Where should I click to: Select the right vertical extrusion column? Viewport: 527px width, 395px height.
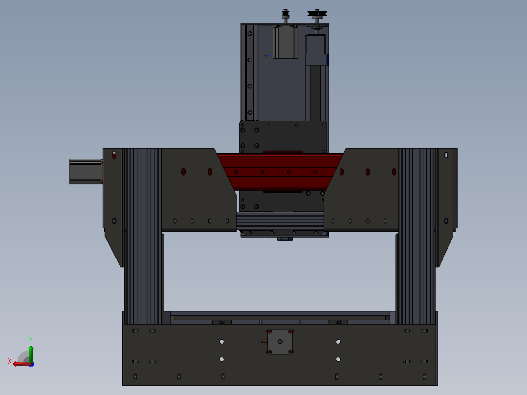pyautogui.click(x=417, y=236)
